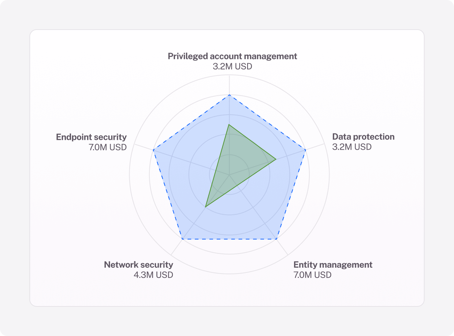Viewport: 454px width, 336px height.
Task: Select blue dashed vertex on Network security axis
Action: (182, 239)
